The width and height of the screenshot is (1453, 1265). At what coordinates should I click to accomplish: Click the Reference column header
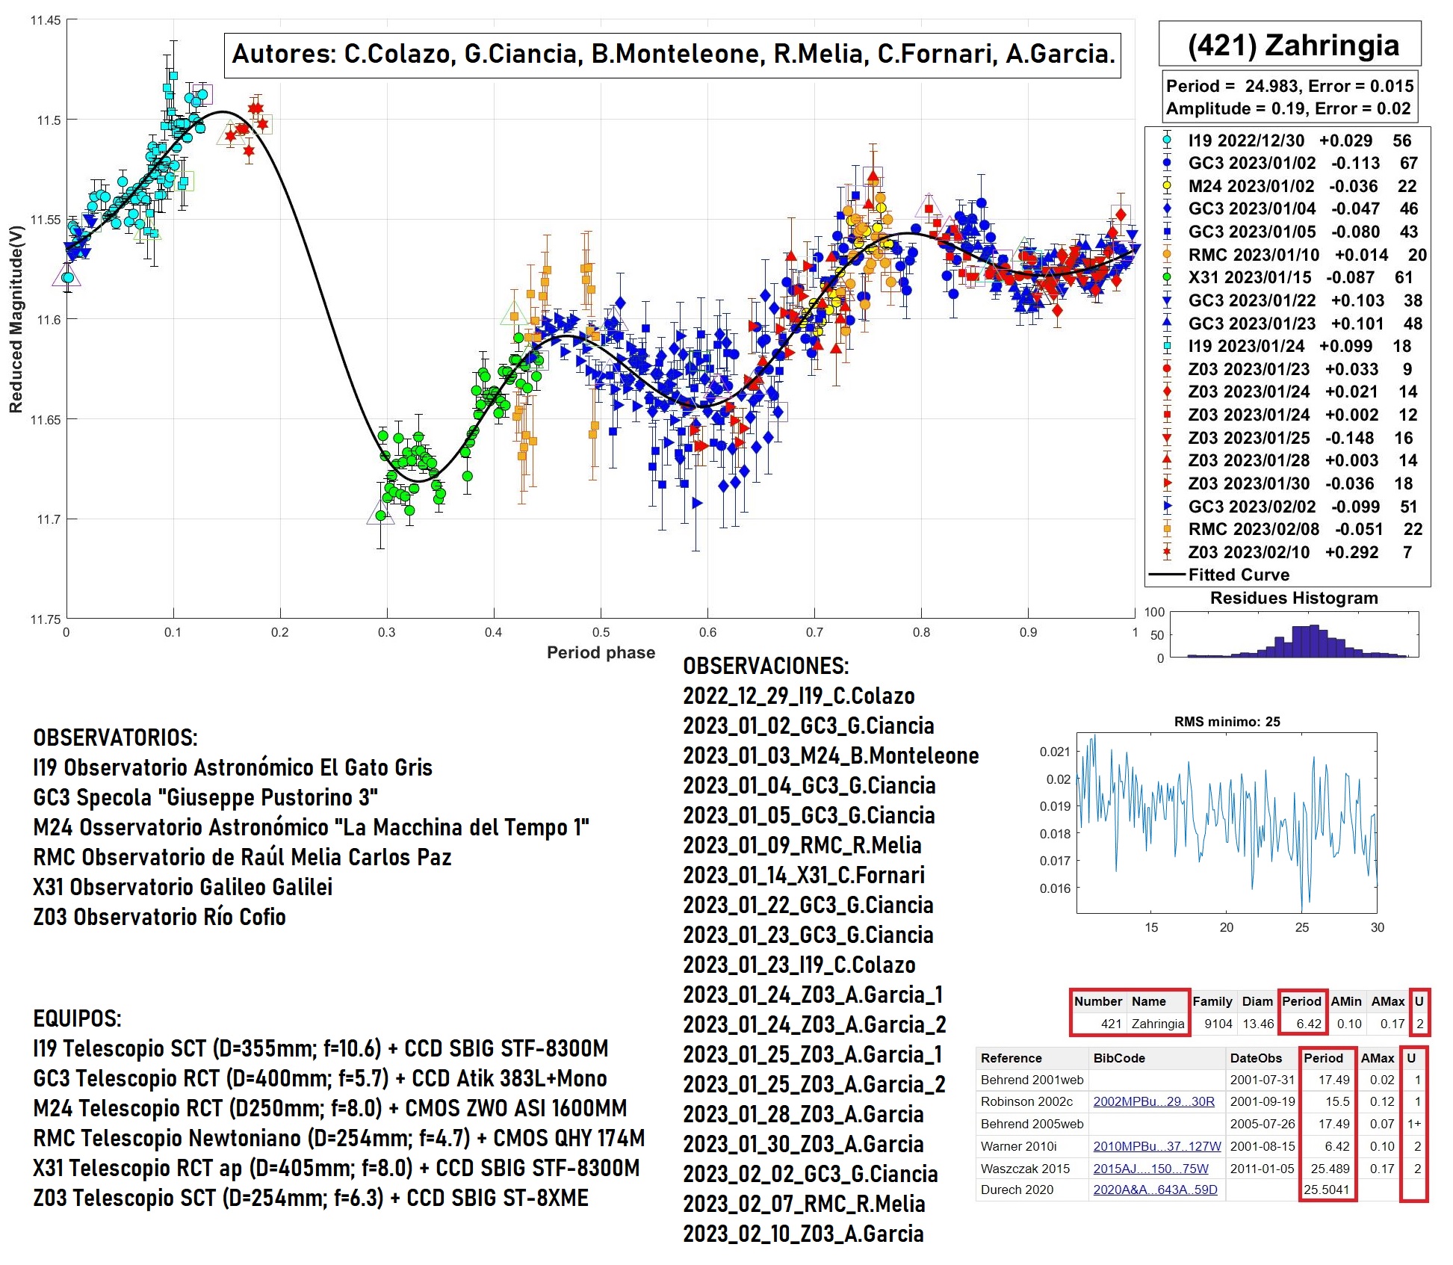[x=1011, y=1058]
